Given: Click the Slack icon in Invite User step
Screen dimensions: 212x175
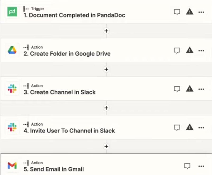Looking at the screenshot, I should (12, 127).
